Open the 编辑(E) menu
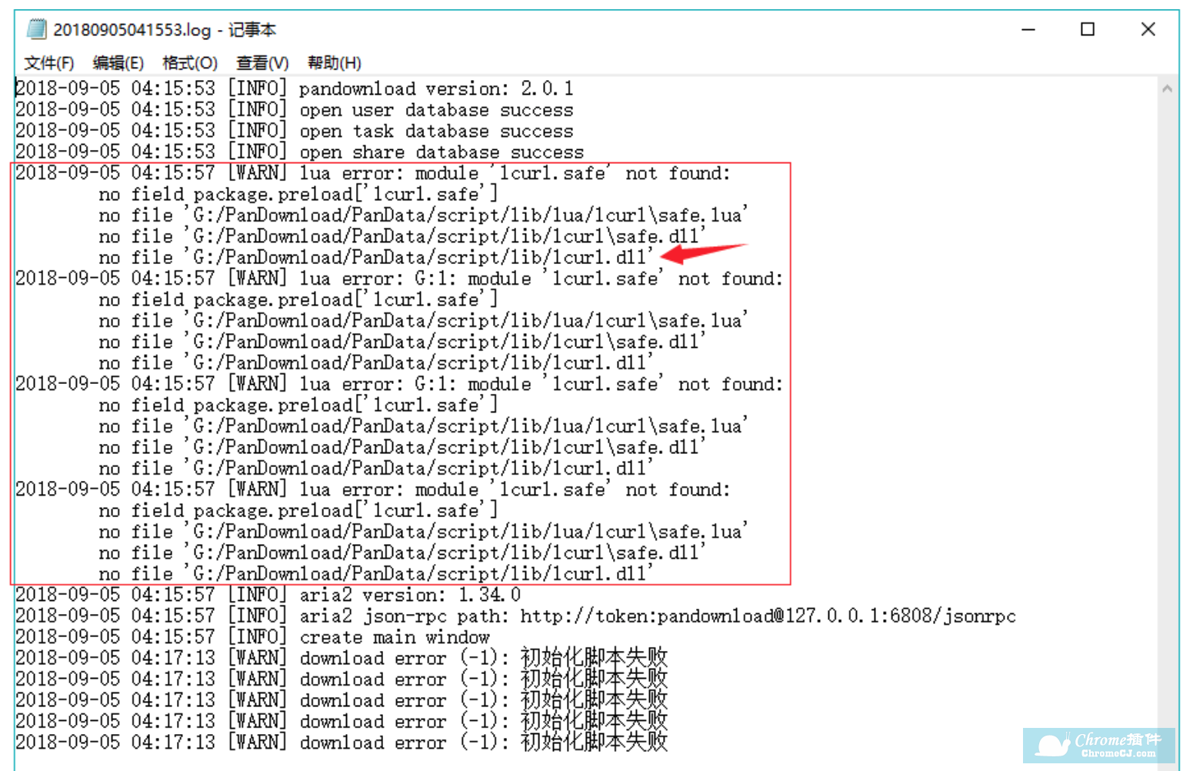The width and height of the screenshot is (1183, 771). point(118,63)
